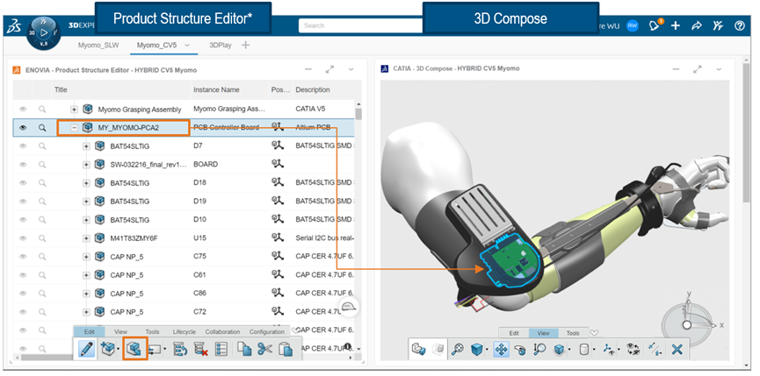The image size is (760, 376).
Task: Add a new dashboard tab with plus
Action: tap(245, 46)
